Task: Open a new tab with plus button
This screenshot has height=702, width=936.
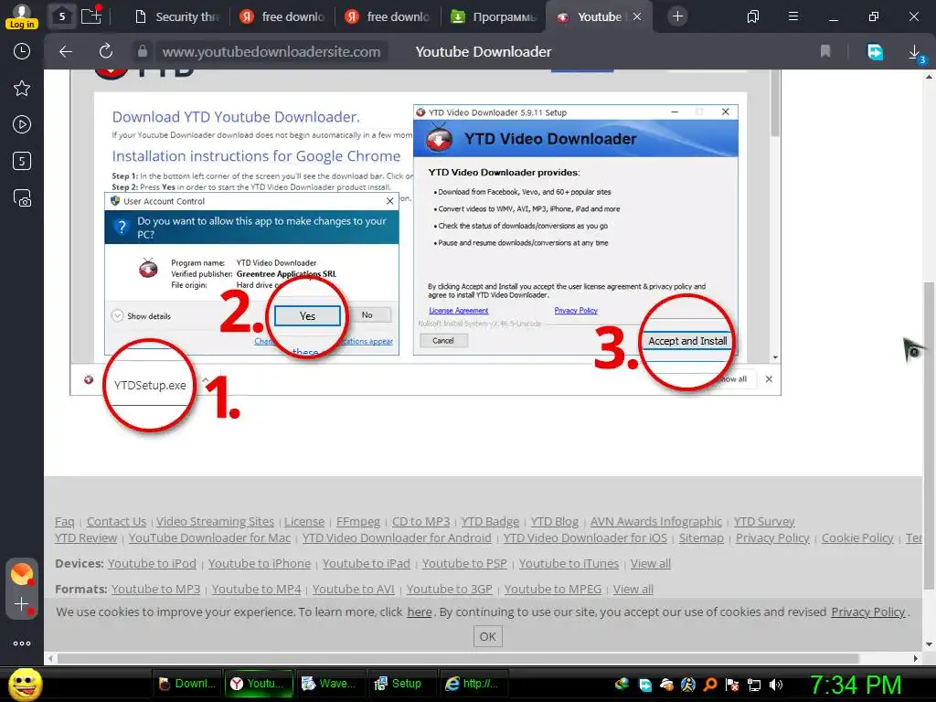Action: coord(677,16)
